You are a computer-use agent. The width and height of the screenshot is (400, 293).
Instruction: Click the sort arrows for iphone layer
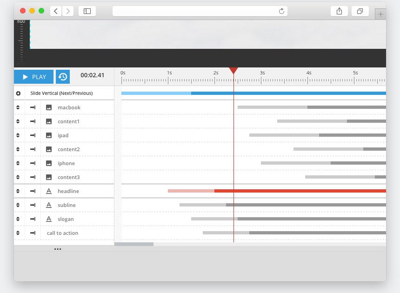click(18, 163)
